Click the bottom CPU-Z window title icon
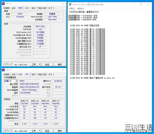 (x=3, y=70)
